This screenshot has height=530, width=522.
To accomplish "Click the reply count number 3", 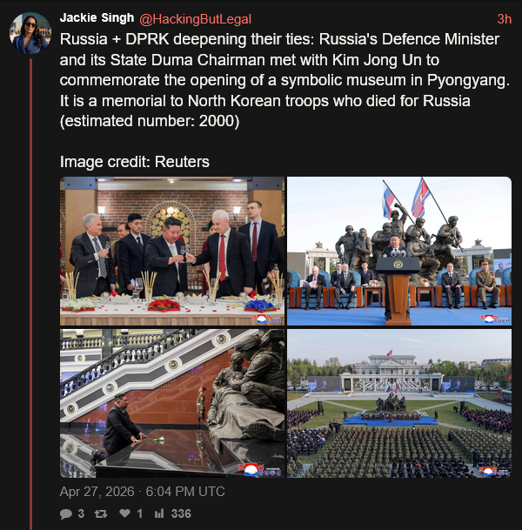I will click(81, 513).
